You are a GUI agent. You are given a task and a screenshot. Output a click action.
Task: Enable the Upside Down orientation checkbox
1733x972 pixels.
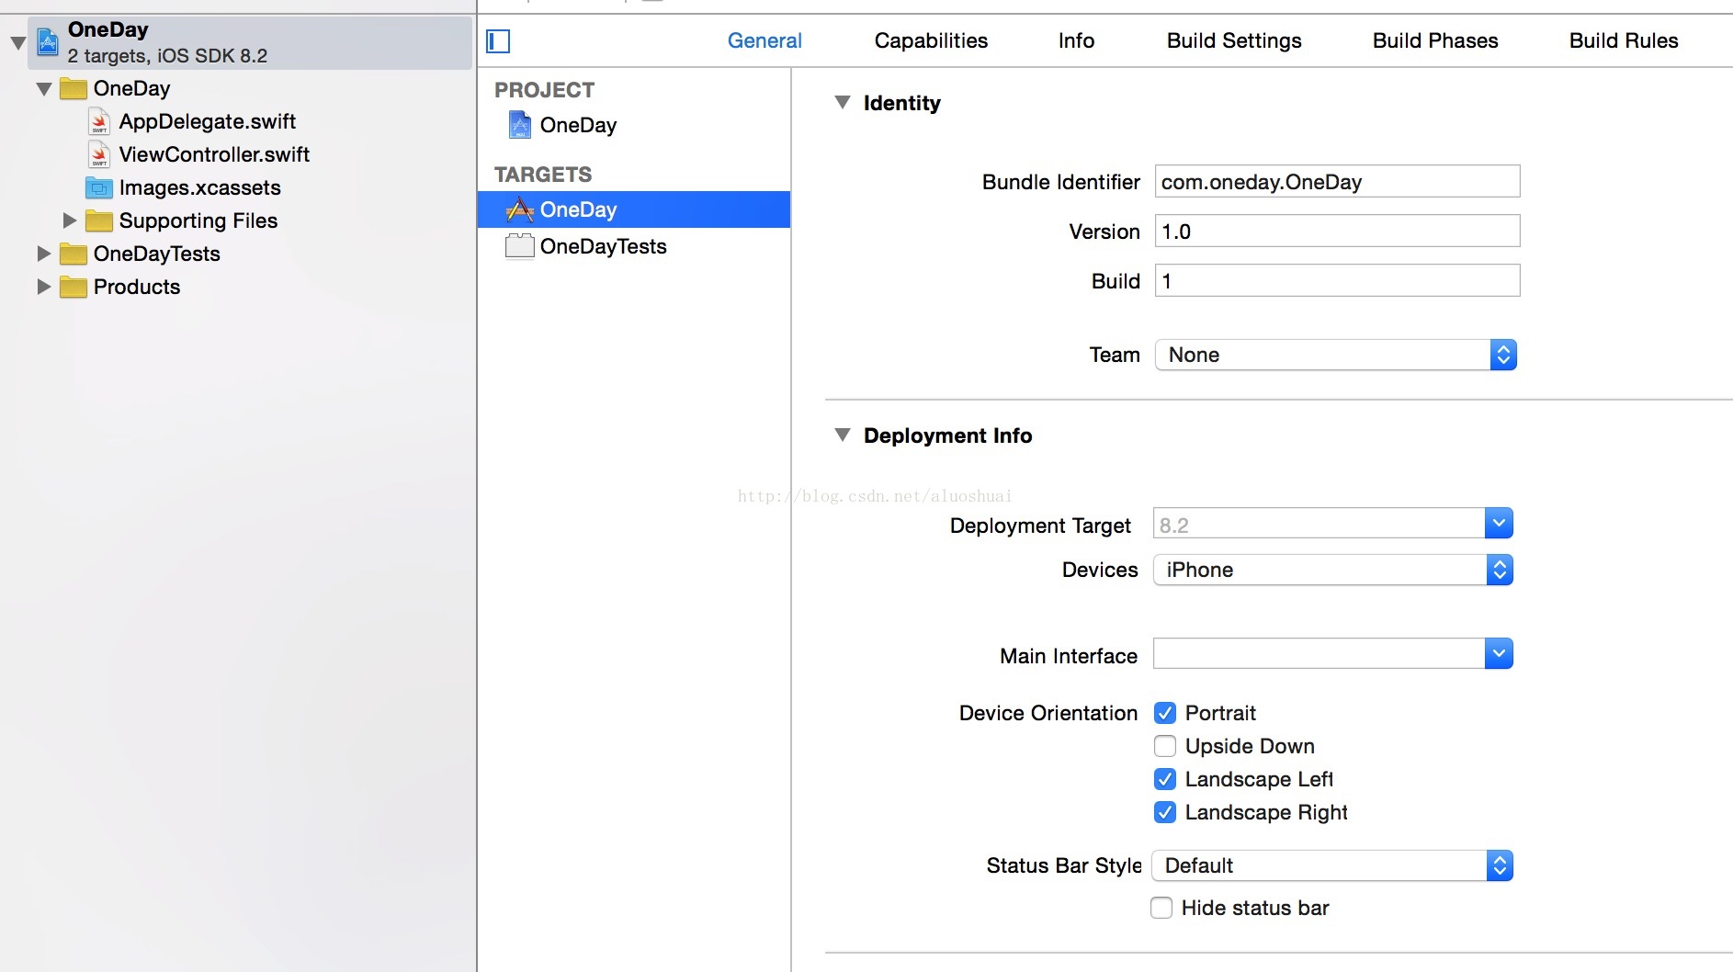click(1165, 746)
